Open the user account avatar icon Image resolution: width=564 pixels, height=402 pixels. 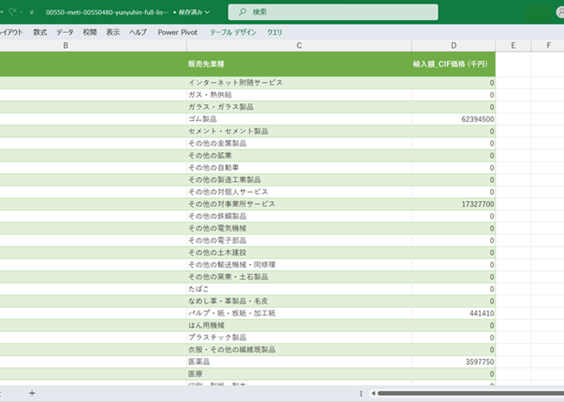pyautogui.click(x=560, y=12)
